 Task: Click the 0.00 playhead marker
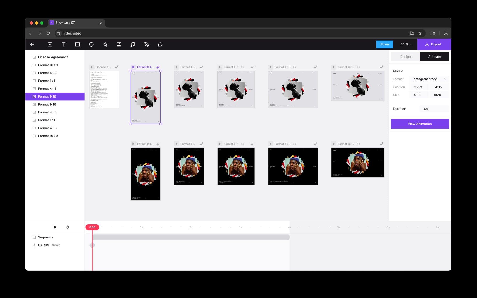click(92, 227)
